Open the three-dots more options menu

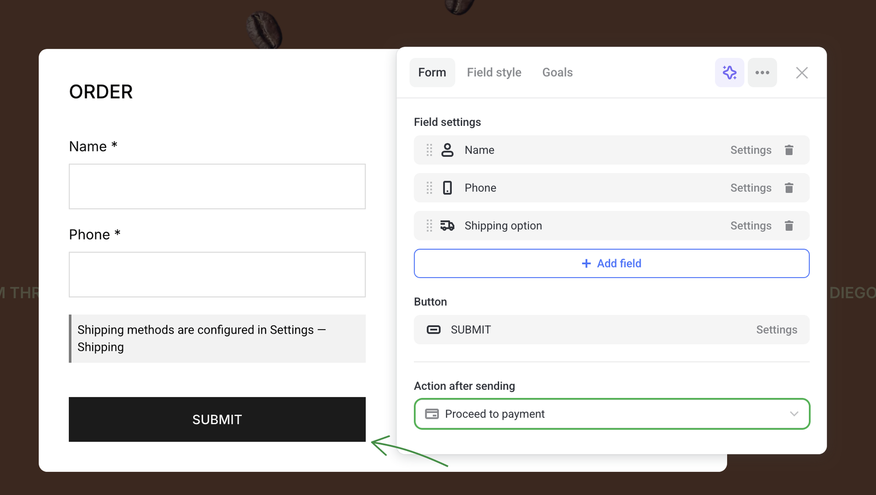[x=762, y=72]
